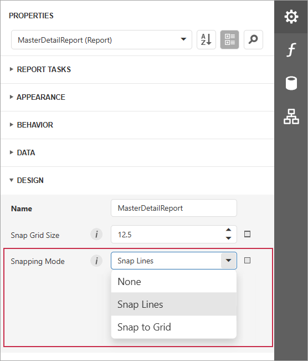
Task: Open the Field List database icon
Action: point(291,83)
